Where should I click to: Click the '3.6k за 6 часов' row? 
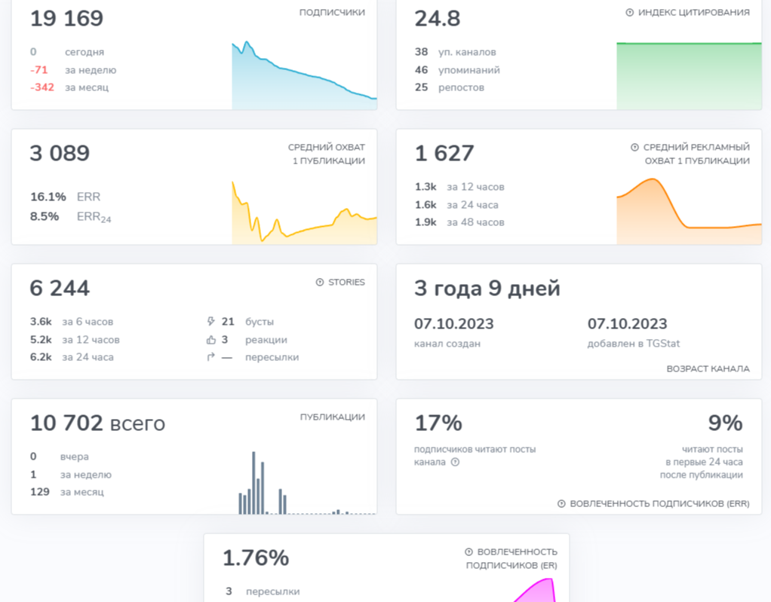72,322
